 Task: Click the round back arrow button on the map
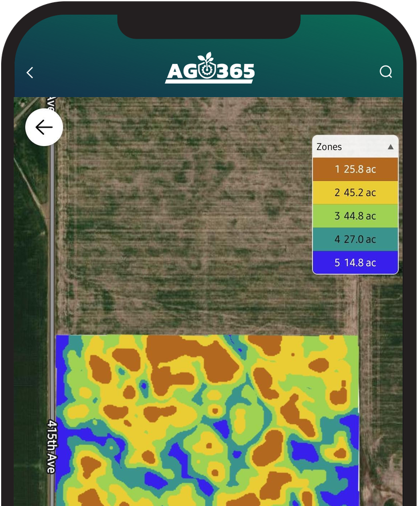pos(44,127)
